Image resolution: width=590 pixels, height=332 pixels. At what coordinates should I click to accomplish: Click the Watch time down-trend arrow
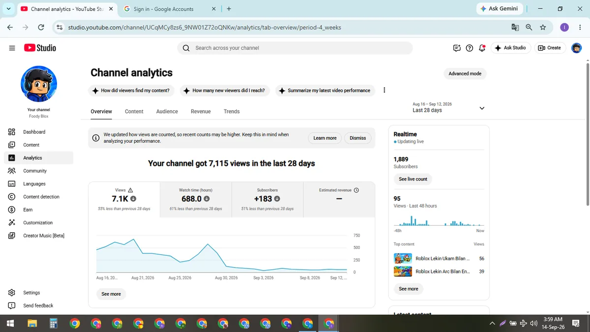[206, 199]
